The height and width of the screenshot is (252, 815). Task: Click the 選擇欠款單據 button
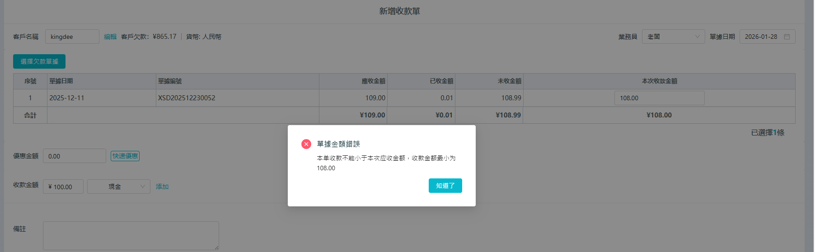[x=39, y=61]
